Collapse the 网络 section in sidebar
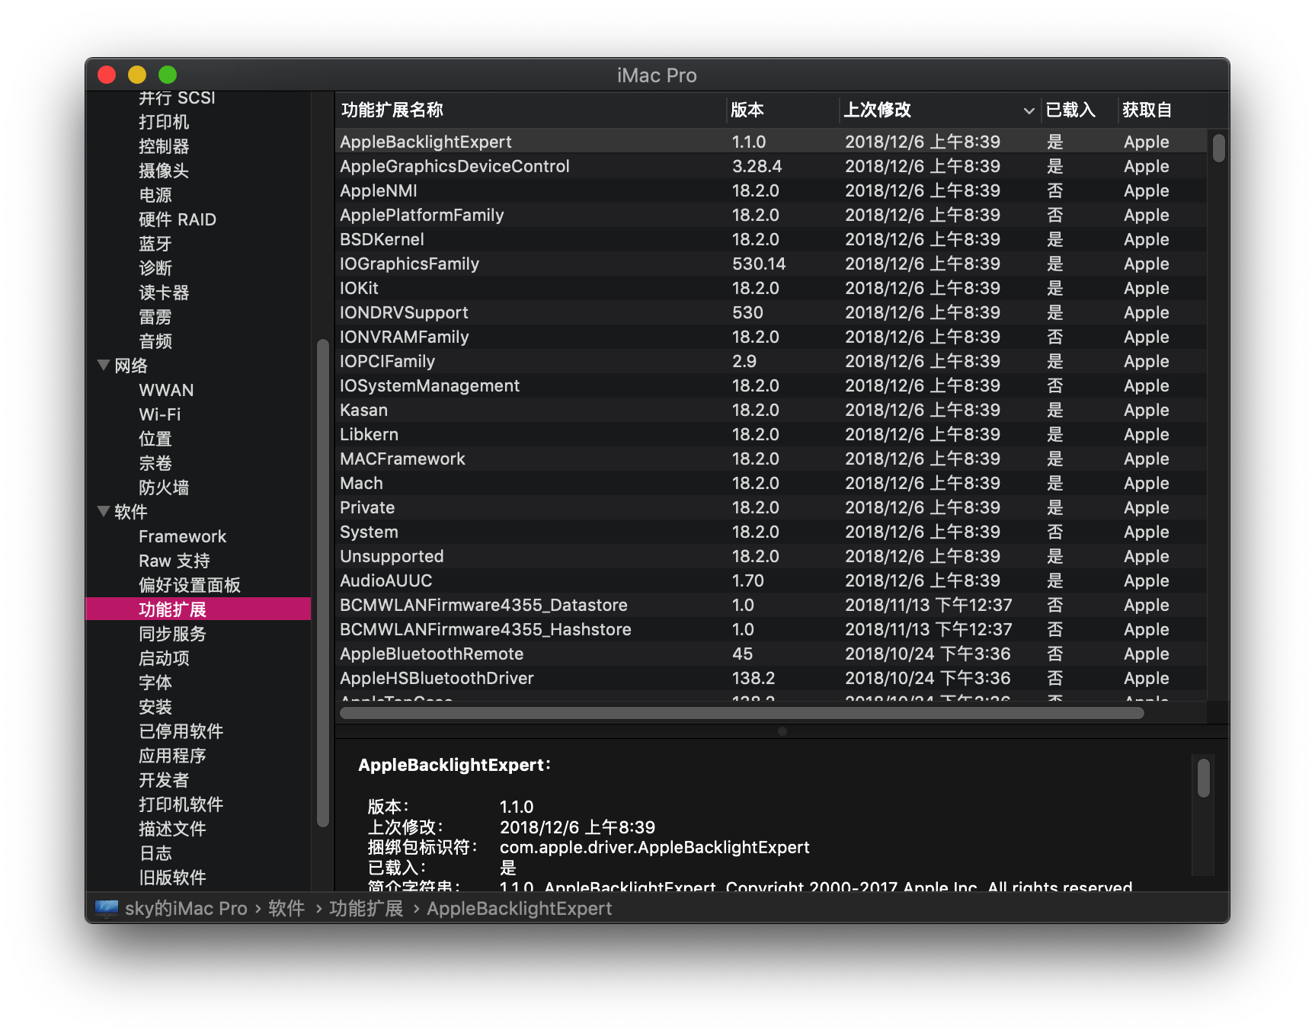1315x1036 pixels. (x=104, y=365)
